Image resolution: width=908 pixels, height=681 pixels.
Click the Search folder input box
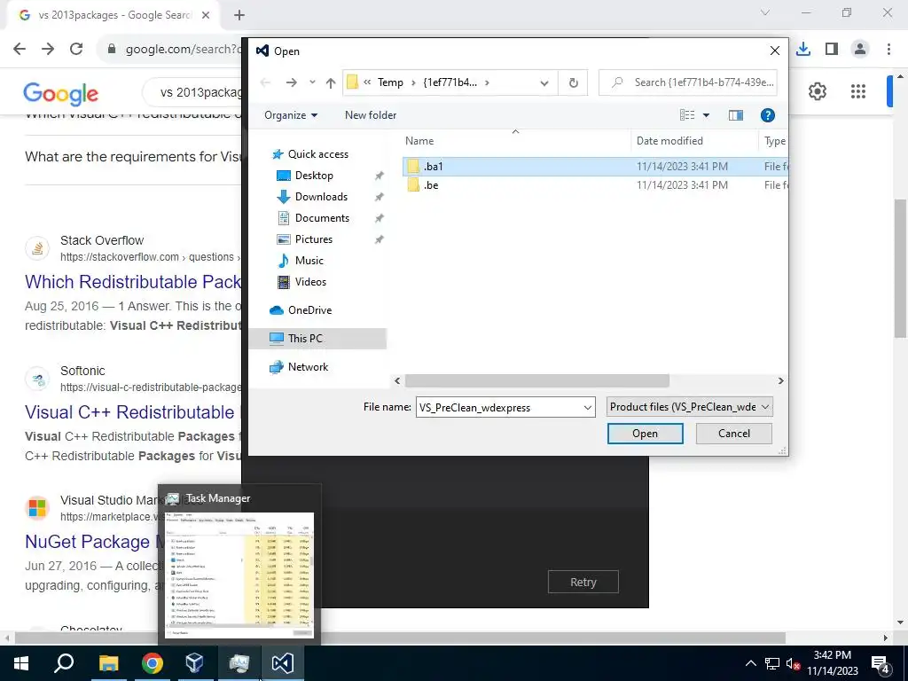[x=688, y=82]
